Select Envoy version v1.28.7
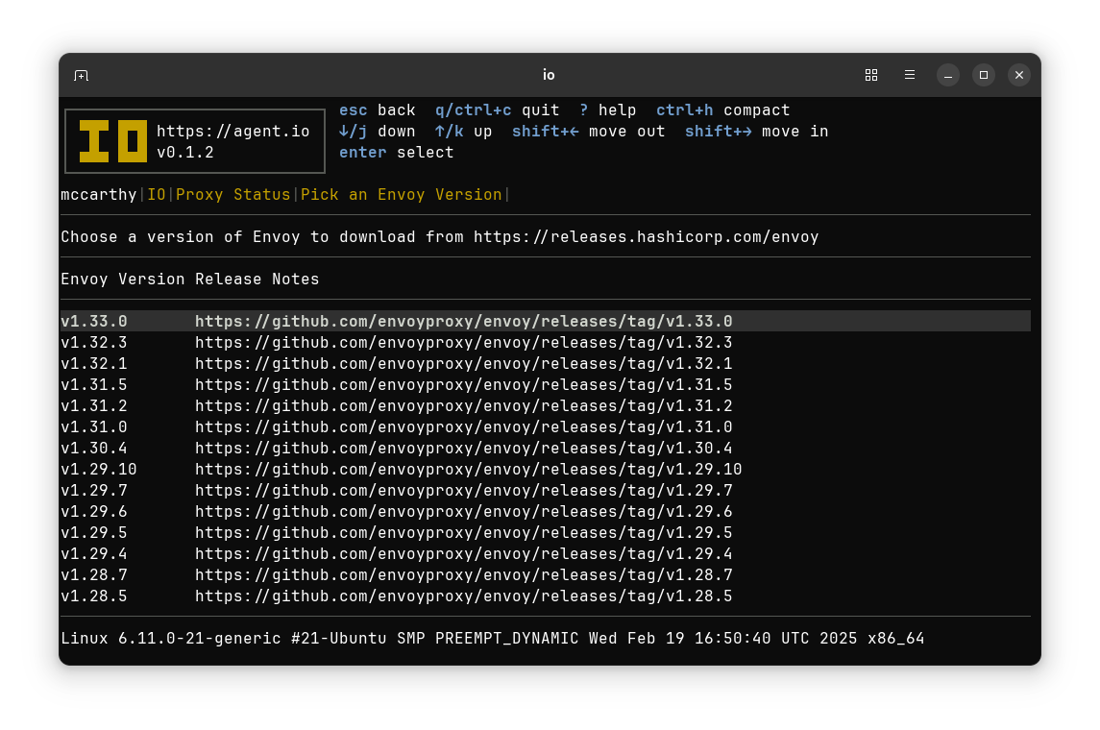This screenshot has height=730, width=1100. 94,575
